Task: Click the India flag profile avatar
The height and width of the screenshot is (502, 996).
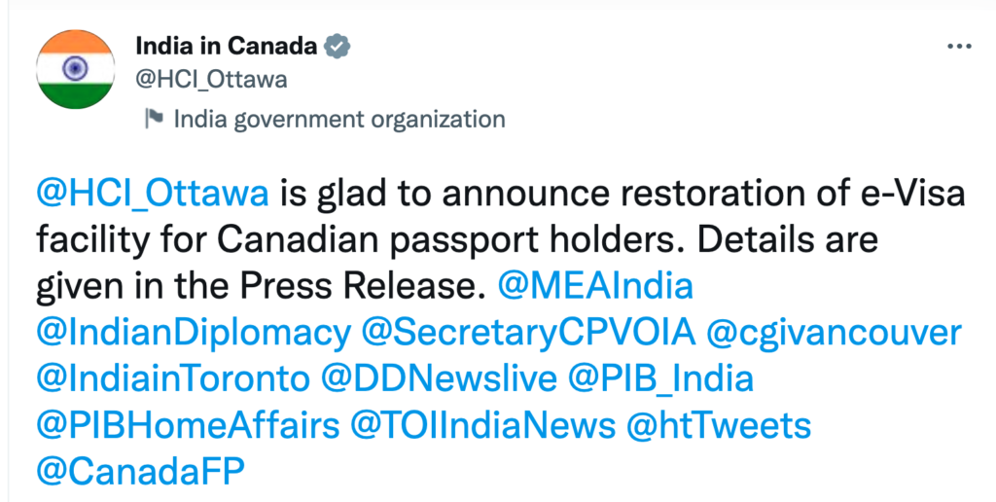Action: click(x=75, y=68)
